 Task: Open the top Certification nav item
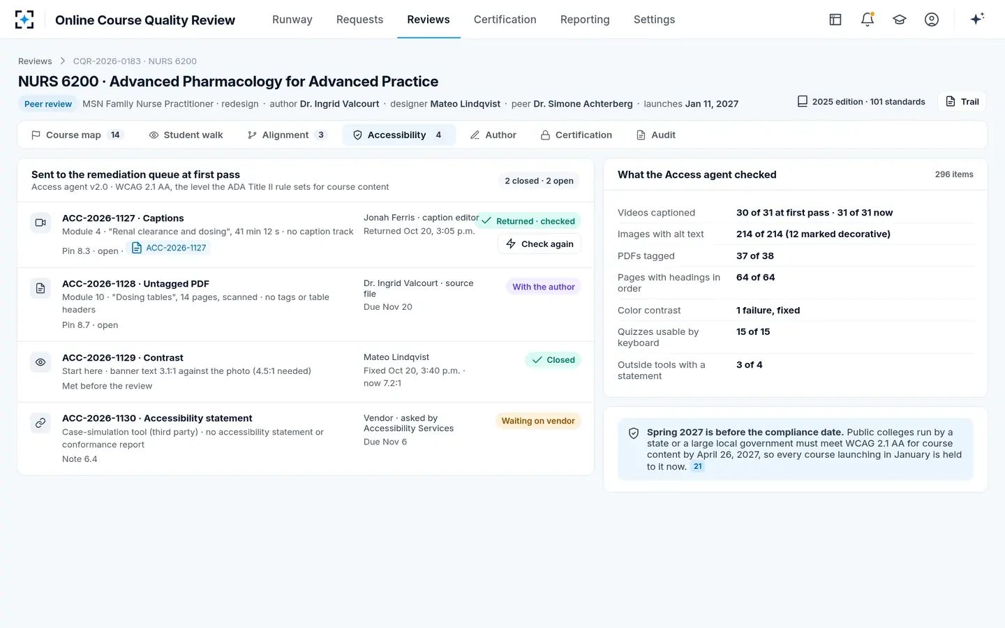(505, 20)
